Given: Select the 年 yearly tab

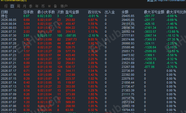Looking at the screenshot, I should coord(37,6).
